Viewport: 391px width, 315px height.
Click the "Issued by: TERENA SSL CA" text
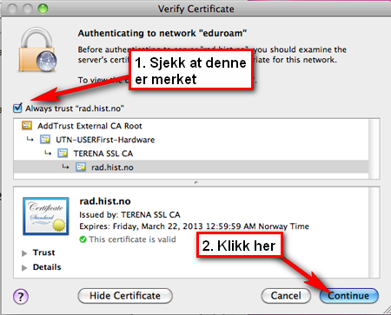tap(129, 214)
